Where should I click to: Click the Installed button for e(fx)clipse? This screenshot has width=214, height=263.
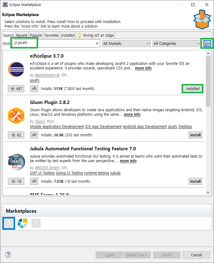point(193,88)
